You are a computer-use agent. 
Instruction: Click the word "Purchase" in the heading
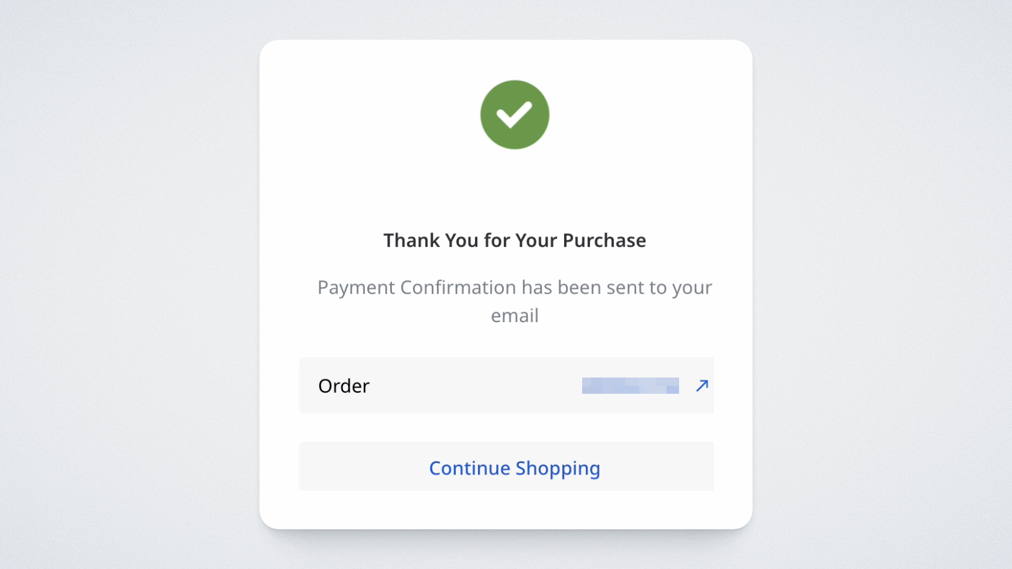pos(604,240)
